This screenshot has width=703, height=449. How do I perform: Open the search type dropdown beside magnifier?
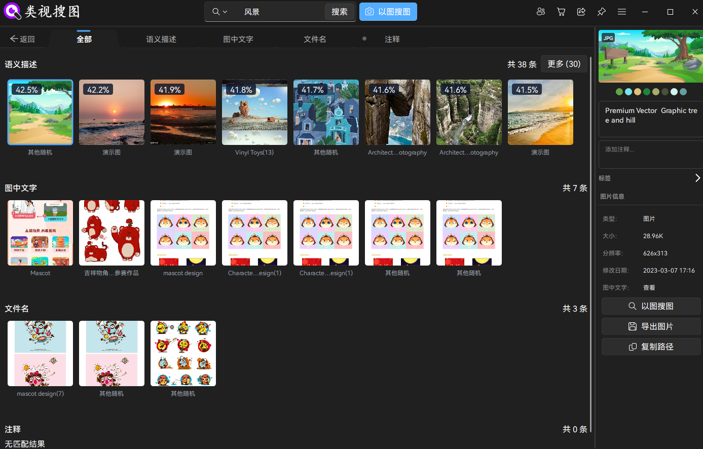[x=220, y=12]
